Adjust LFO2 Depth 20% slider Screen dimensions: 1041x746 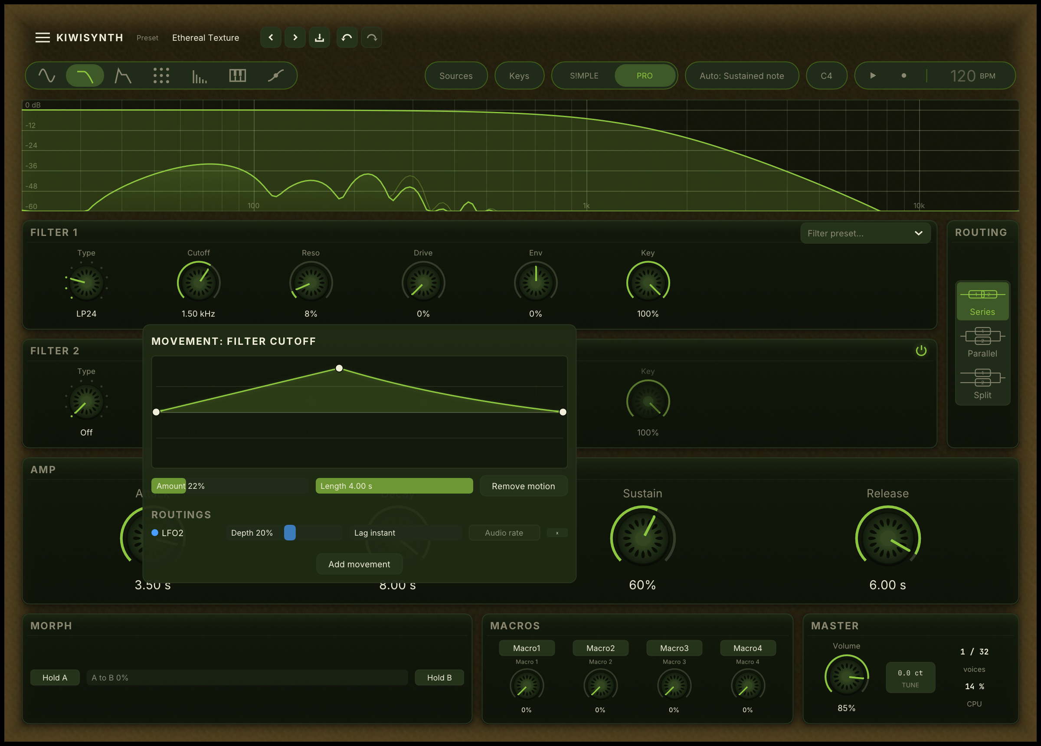284,533
